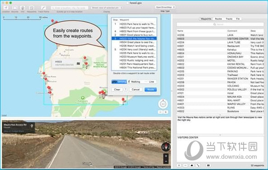Click the Waypoints toolbar icon
Image resolution: width=268 pixels, height=170 pixels.
pos(32,8)
